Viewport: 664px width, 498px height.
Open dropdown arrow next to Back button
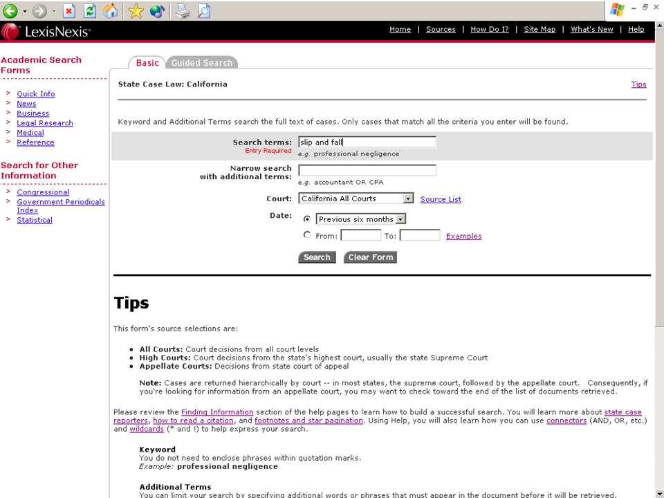click(25, 12)
